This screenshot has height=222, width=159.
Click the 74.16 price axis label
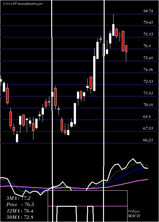coord(148,70)
